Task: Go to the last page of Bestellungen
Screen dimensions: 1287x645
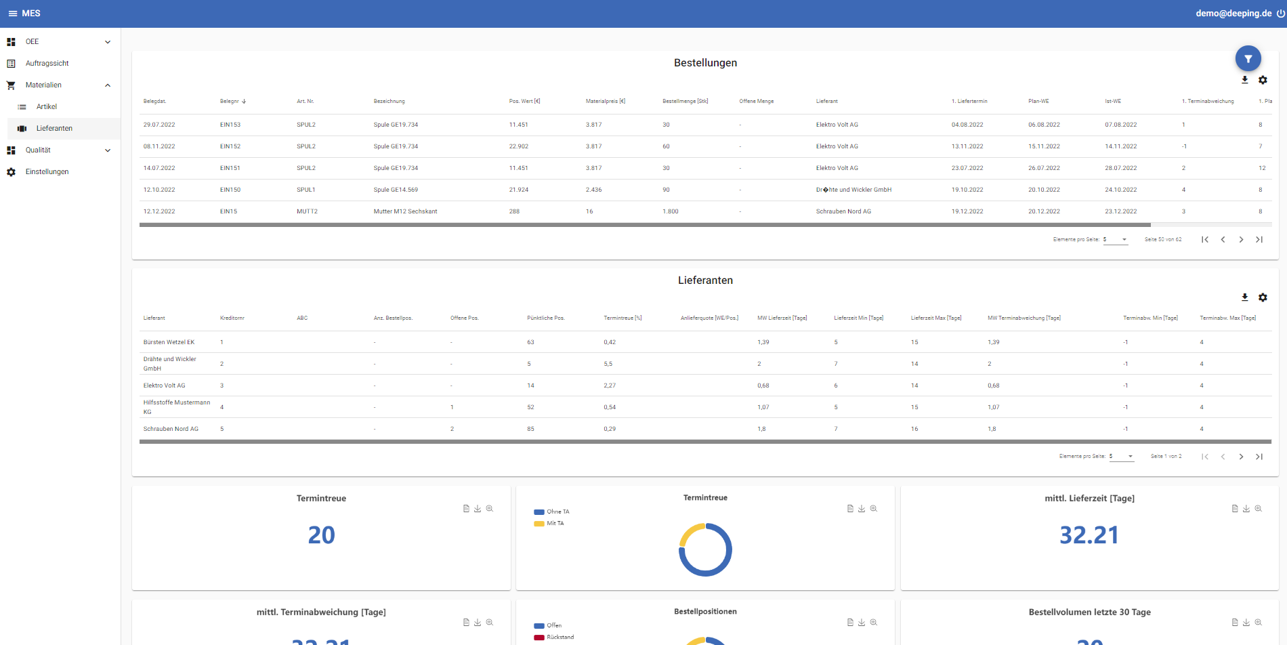Action: [x=1259, y=239]
